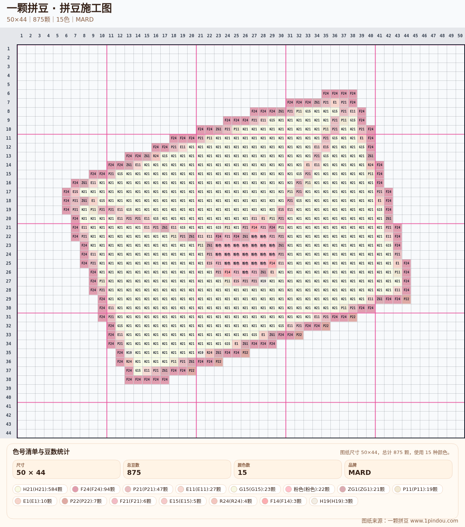Screen dimensions: 465x527
Task: Click the 总豆数 875 stat card
Action: pyautogui.click(x=177, y=469)
